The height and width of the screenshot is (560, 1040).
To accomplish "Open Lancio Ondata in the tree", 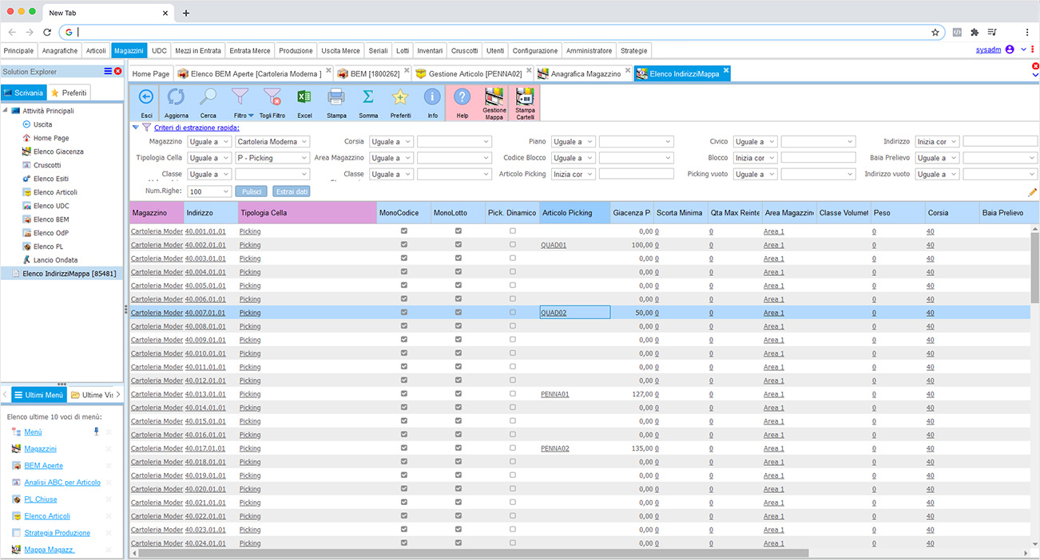I will [x=55, y=260].
